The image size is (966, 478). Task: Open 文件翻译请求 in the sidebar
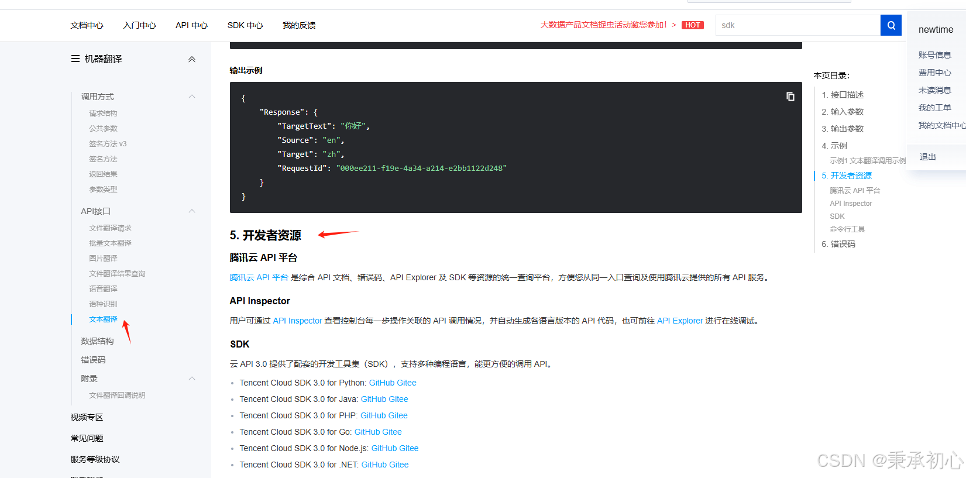pyautogui.click(x=110, y=228)
